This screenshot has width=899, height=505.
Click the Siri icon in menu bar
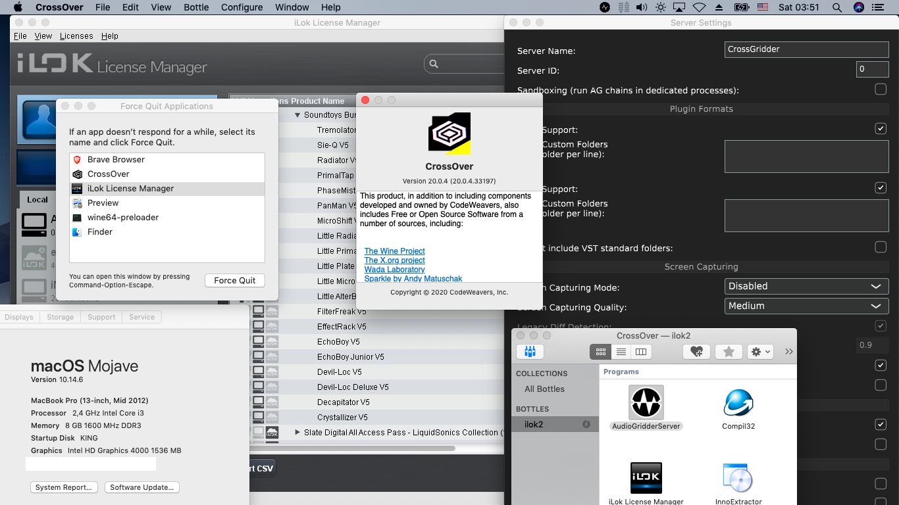(x=858, y=7)
